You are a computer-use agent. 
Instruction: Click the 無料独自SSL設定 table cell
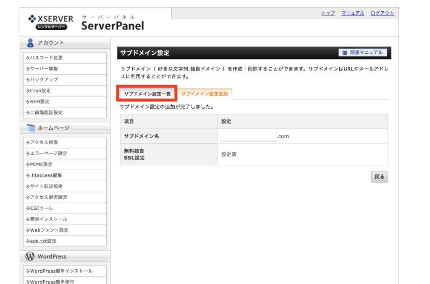click(169, 154)
